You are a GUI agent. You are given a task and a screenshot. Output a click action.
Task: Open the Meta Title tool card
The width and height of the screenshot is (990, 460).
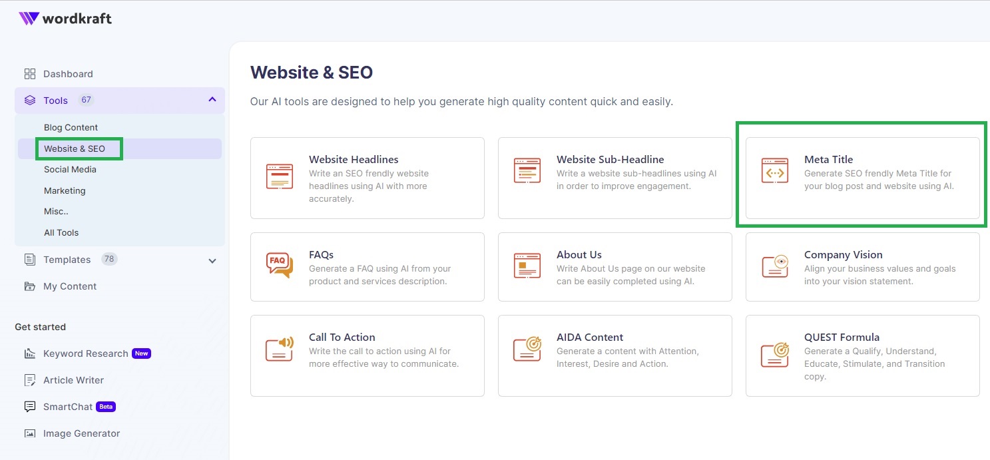point(862,178)
